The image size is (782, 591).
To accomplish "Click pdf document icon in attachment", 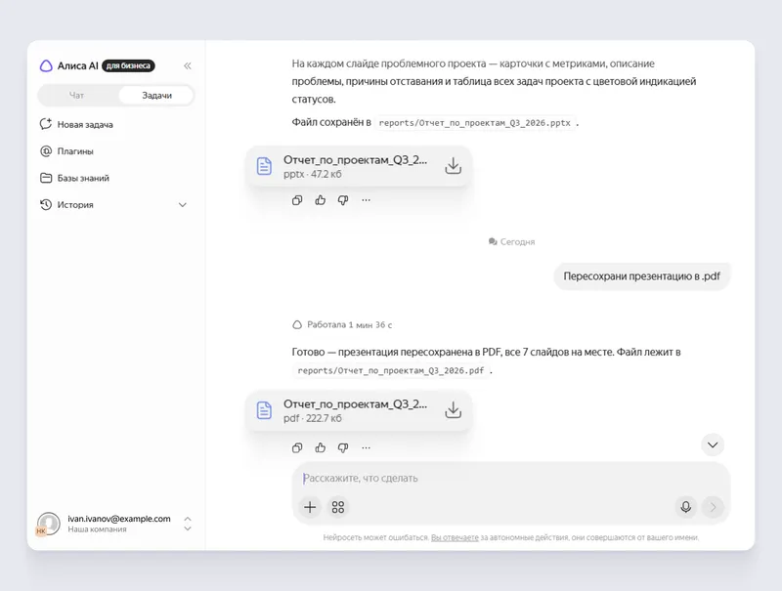I will coord(264,410).
